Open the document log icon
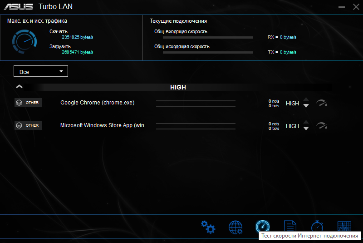The height and width of the screenshot is (243, 363). click(290, 226)
